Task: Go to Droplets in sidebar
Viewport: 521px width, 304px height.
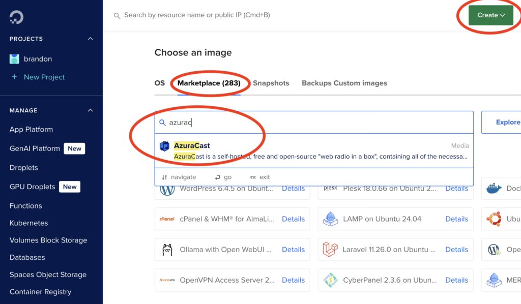Action: pyautogui.click(x=23, y=168)
